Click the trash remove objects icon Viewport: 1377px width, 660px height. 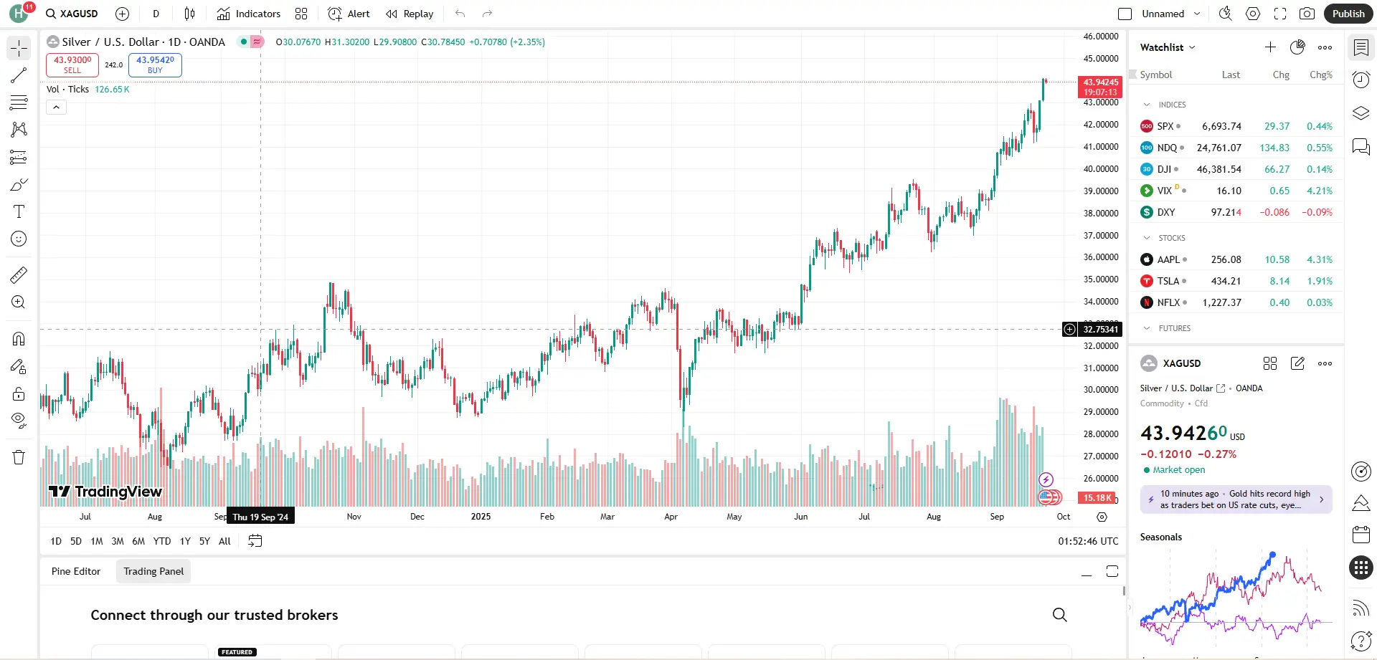tap(19, 458)
